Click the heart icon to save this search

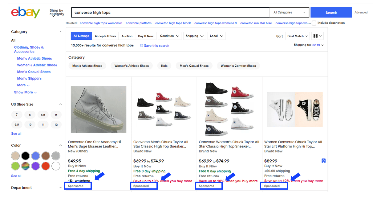[x=141, y=46]
